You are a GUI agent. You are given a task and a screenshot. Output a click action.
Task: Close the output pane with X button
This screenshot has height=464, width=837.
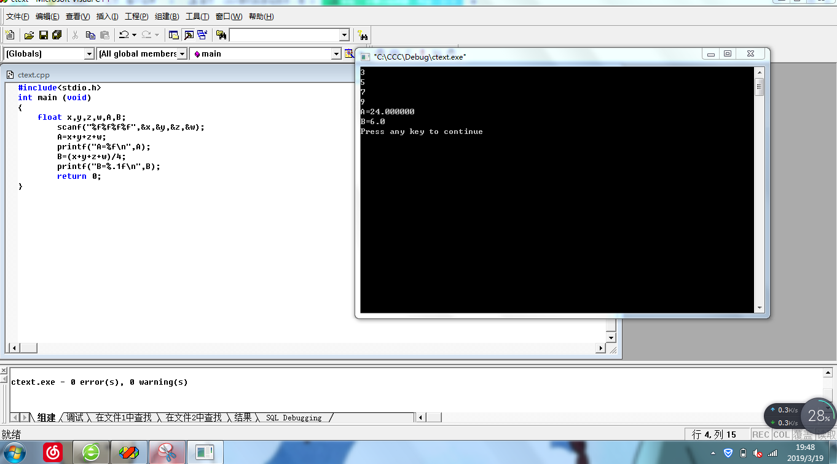click(x=4, y=371)
